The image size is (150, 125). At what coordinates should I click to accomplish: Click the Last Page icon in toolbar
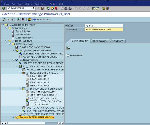88,9
